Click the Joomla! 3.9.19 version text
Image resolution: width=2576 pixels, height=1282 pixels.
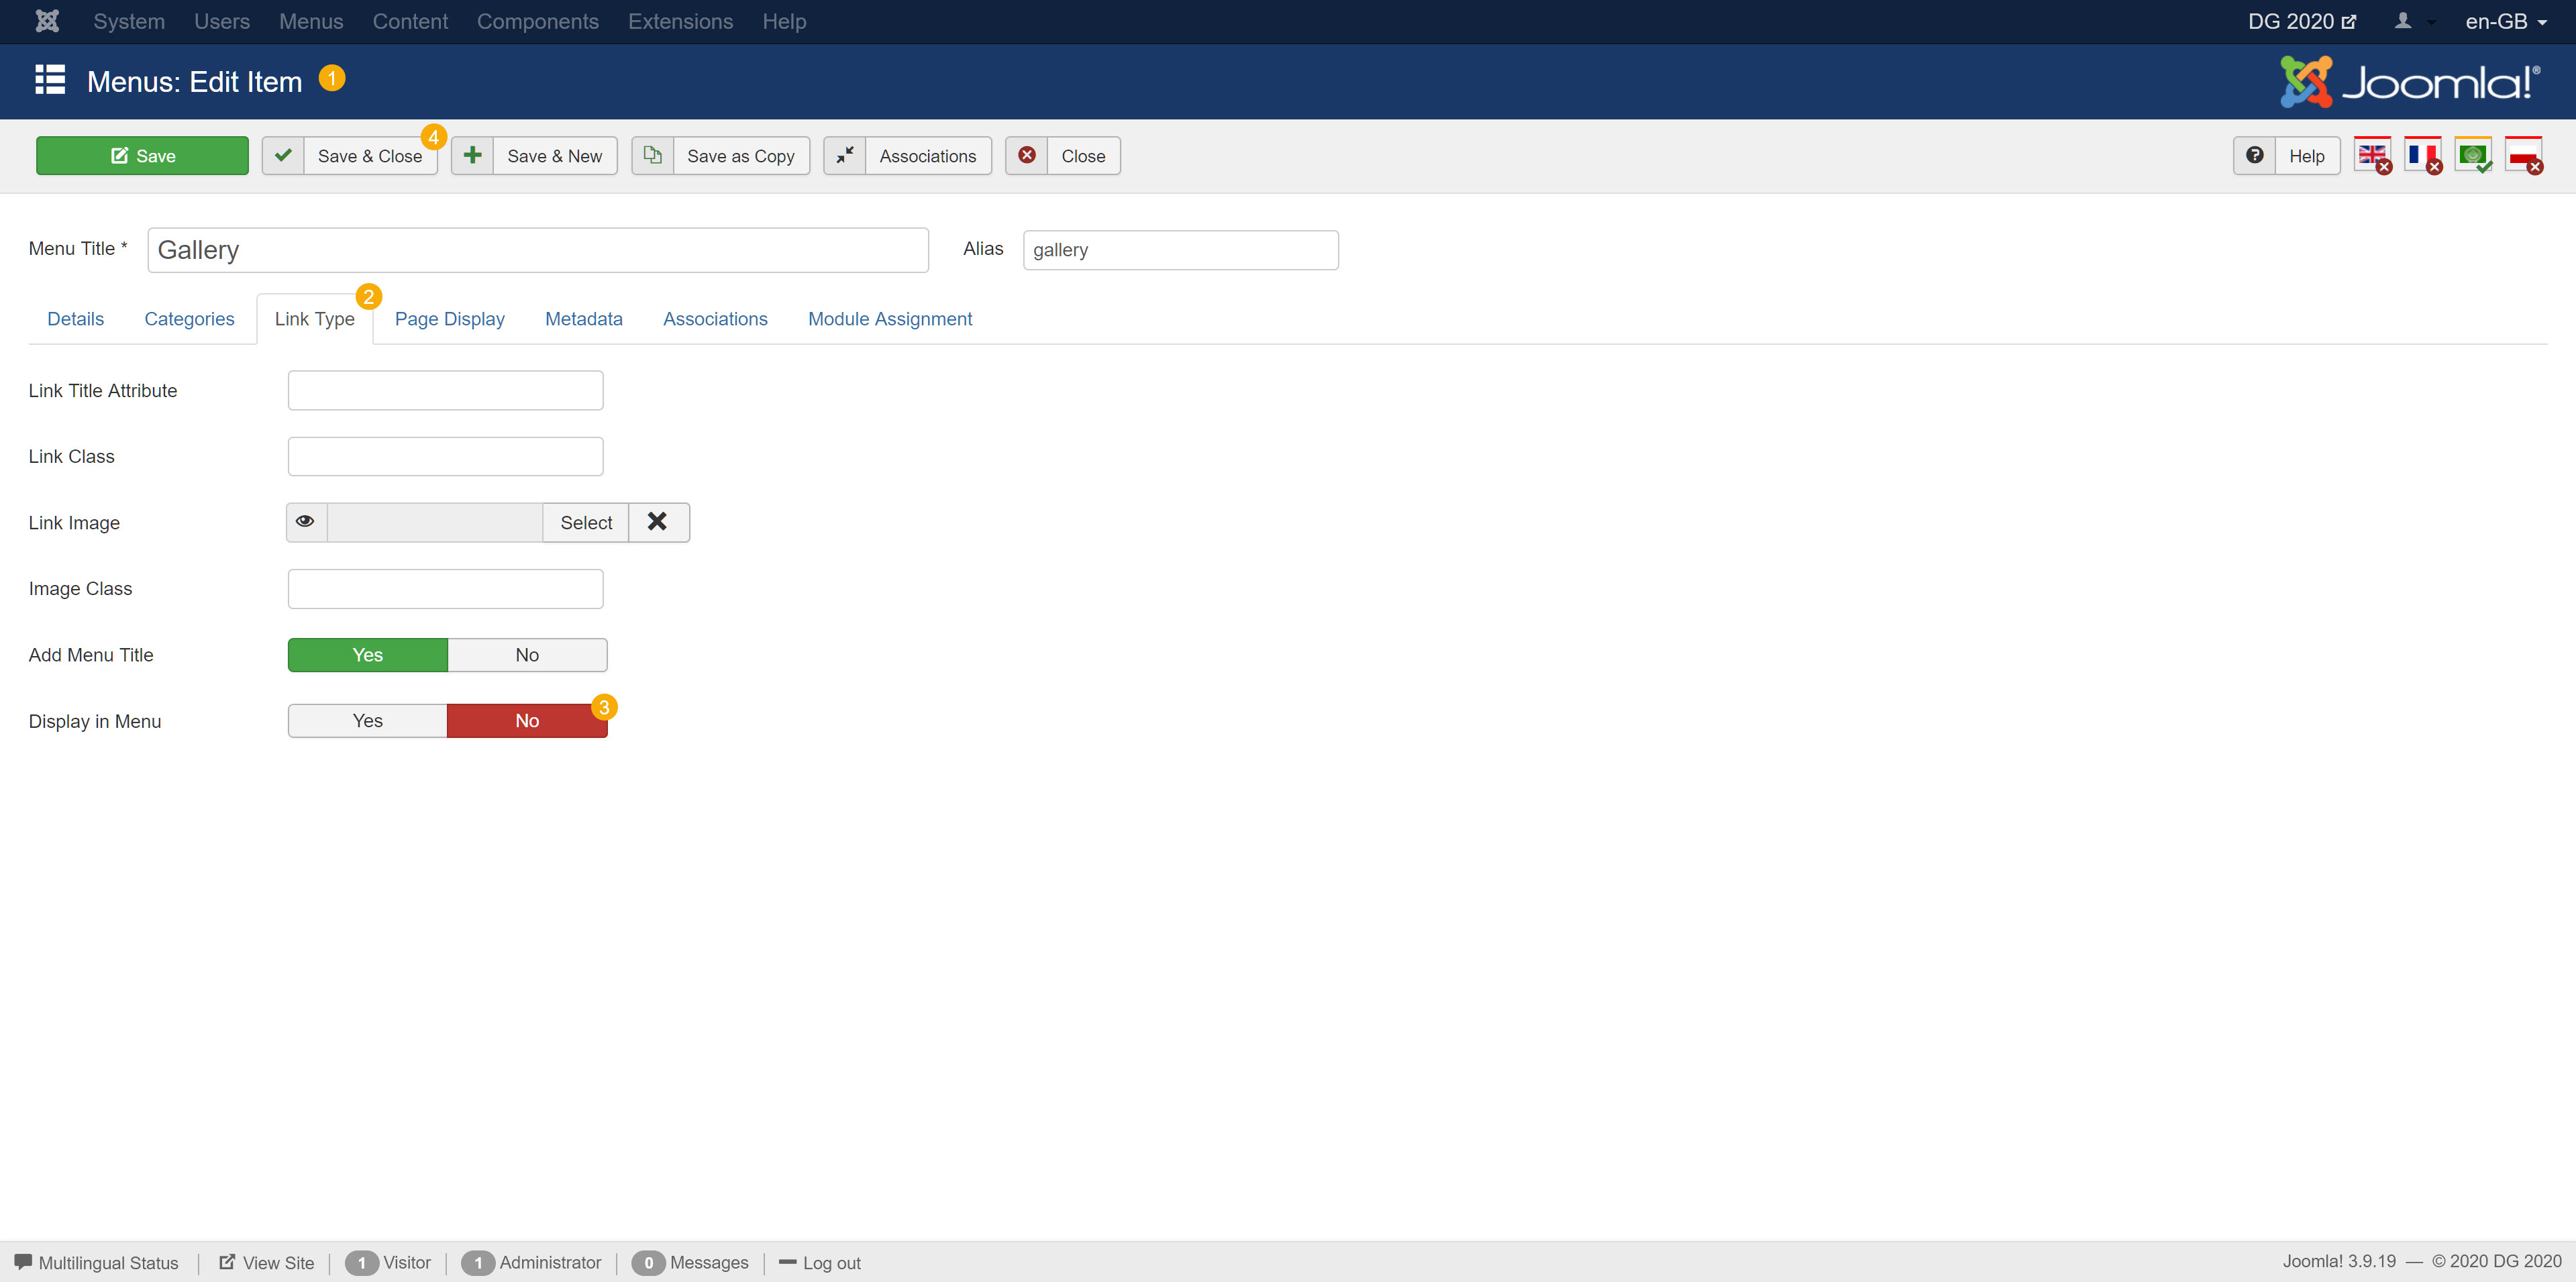coord(2339,1262)
